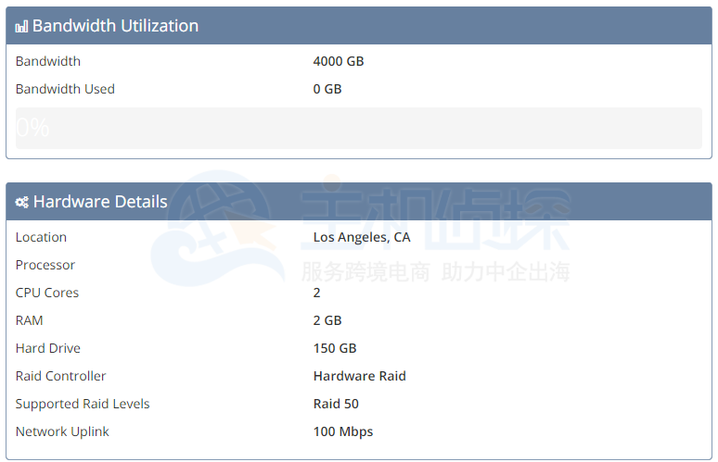Select the Hard Drive label
Screen dimensions: 718x462
point(48,348)
